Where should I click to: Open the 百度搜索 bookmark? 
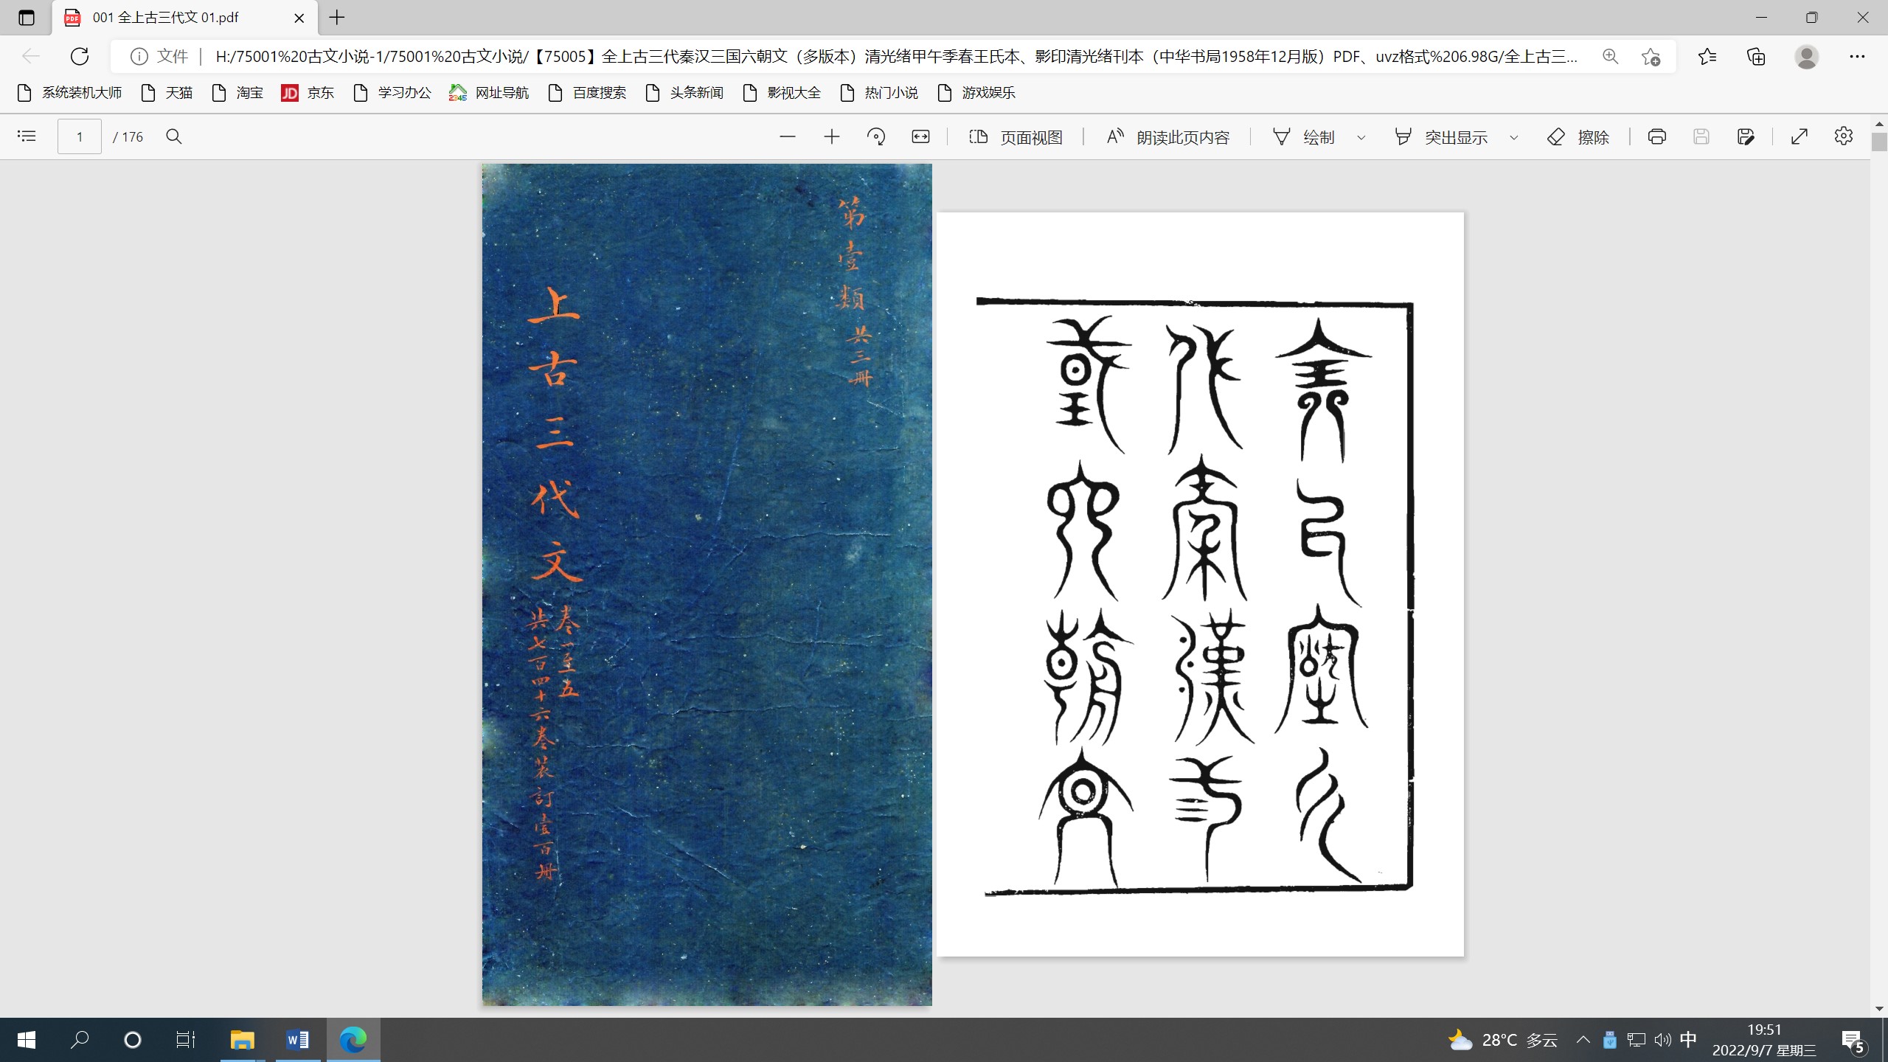587,93
